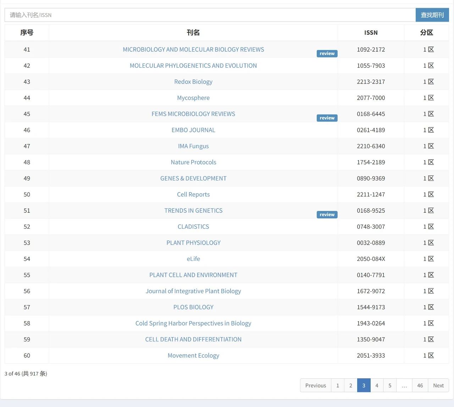This screenshot has width=454, height=407.
Task: Click the 查找期刊 search button
Action: tap(432, 15)
